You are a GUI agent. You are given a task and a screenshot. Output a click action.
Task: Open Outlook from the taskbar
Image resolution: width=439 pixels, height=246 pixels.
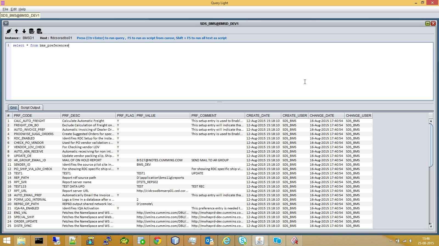[209, 241]
